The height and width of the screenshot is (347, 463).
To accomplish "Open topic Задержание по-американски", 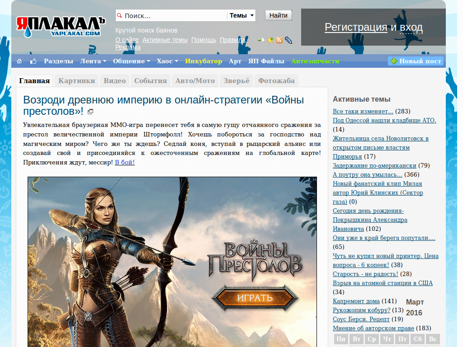I will 374,165.
